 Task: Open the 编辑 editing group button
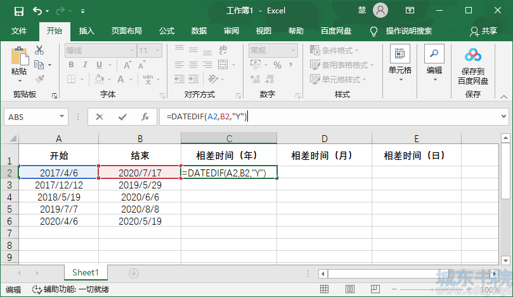click(x=434, y=64)
